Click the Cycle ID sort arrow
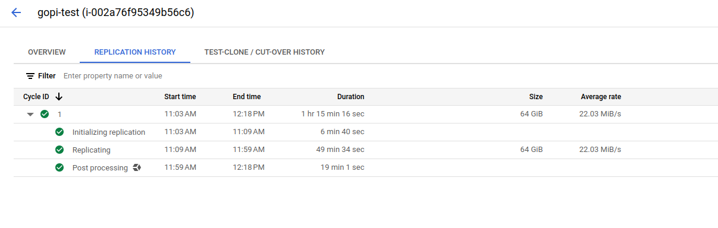The width and height of the screenshot is (718, 228). [59, 97]
